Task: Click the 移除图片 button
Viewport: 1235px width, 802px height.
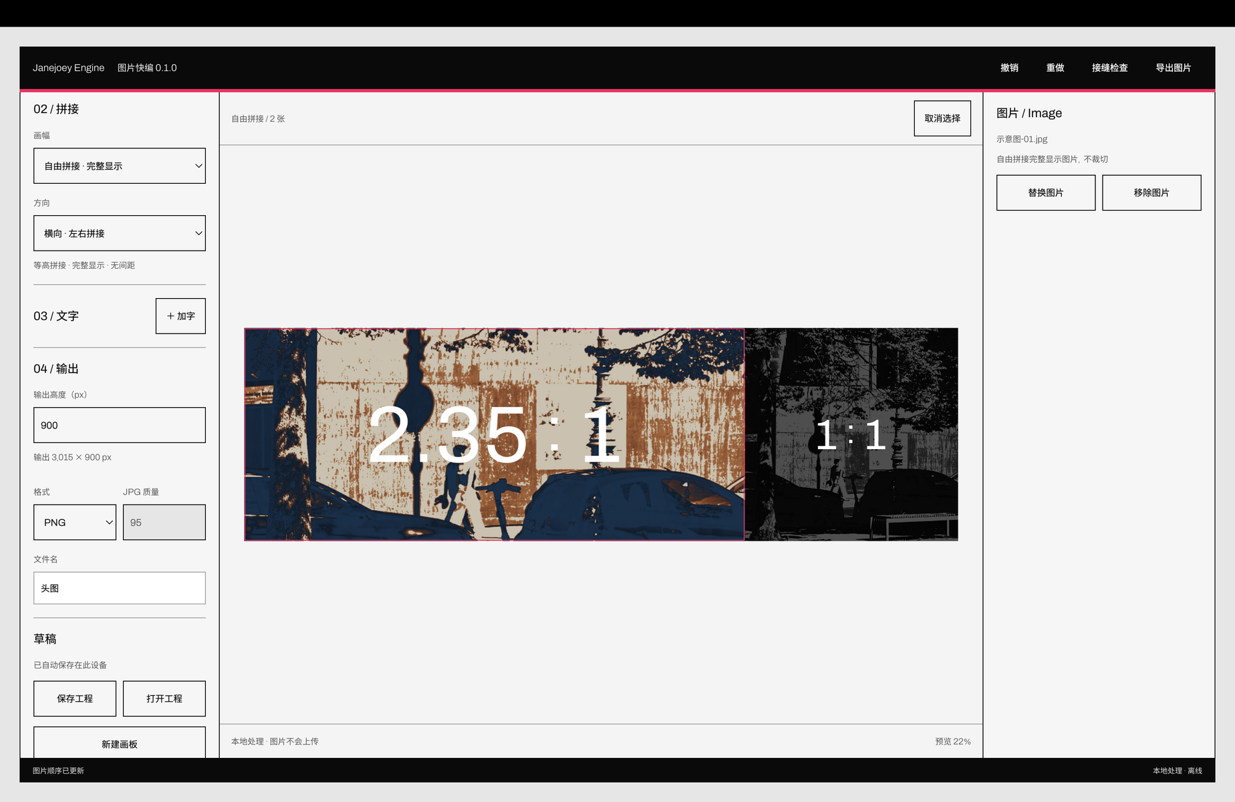Action: [x=1151, y=192]
